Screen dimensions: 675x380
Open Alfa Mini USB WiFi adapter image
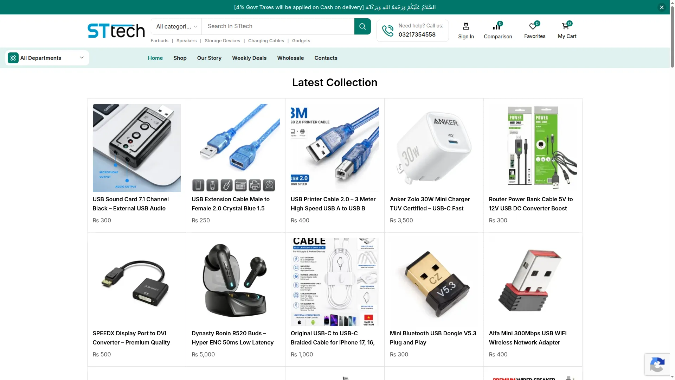pos(533,282)
